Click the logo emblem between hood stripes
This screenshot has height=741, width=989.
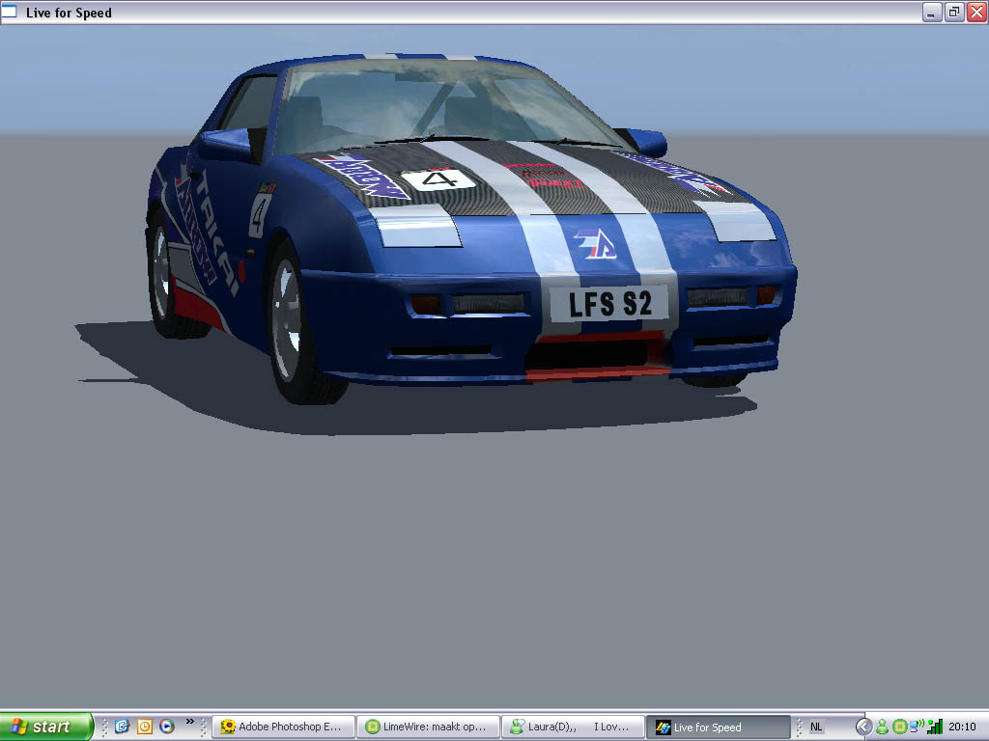click(595, 244)
